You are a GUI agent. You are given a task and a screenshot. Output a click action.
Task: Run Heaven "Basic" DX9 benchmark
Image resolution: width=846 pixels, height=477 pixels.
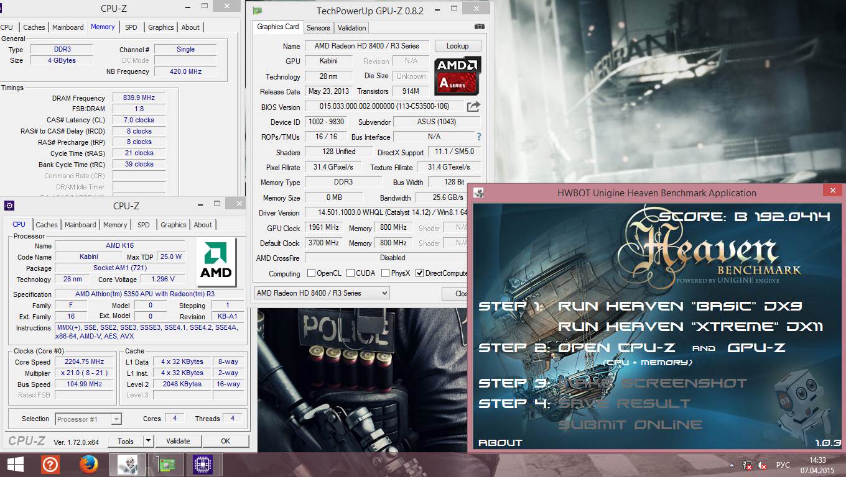tap(680, 306)
